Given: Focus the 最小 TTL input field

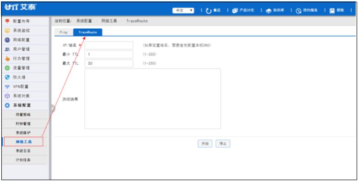Looking at the screenshot, I should pos(108,54).
